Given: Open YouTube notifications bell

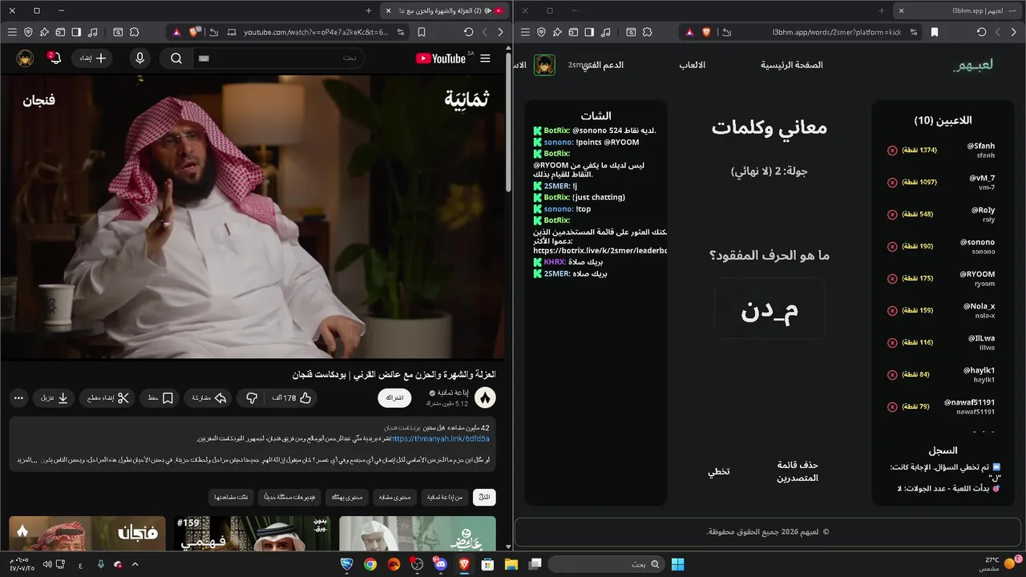Looking at the screenshot, I should point(55,58).
